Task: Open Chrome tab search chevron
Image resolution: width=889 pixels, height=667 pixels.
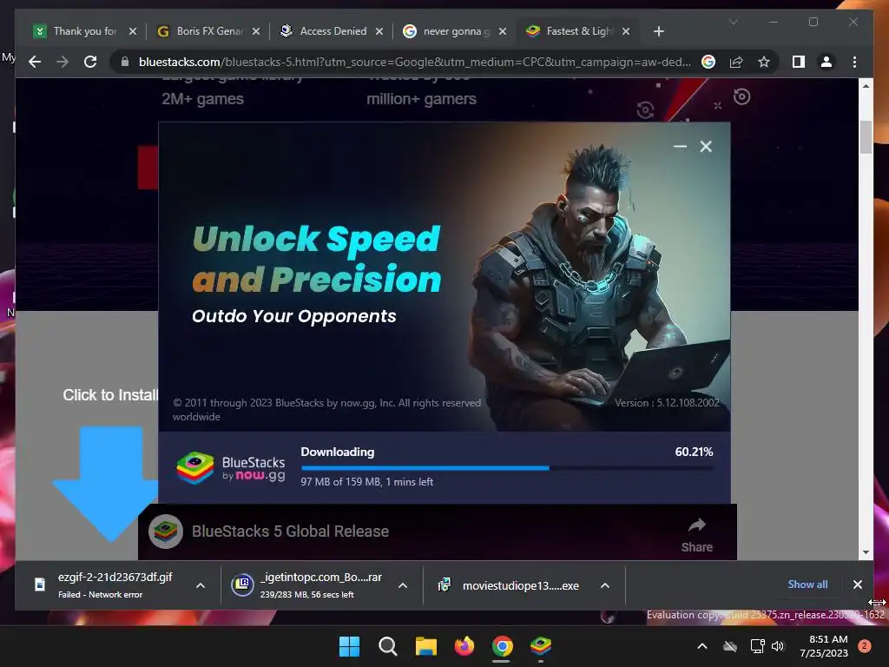Action: point(733,22)
